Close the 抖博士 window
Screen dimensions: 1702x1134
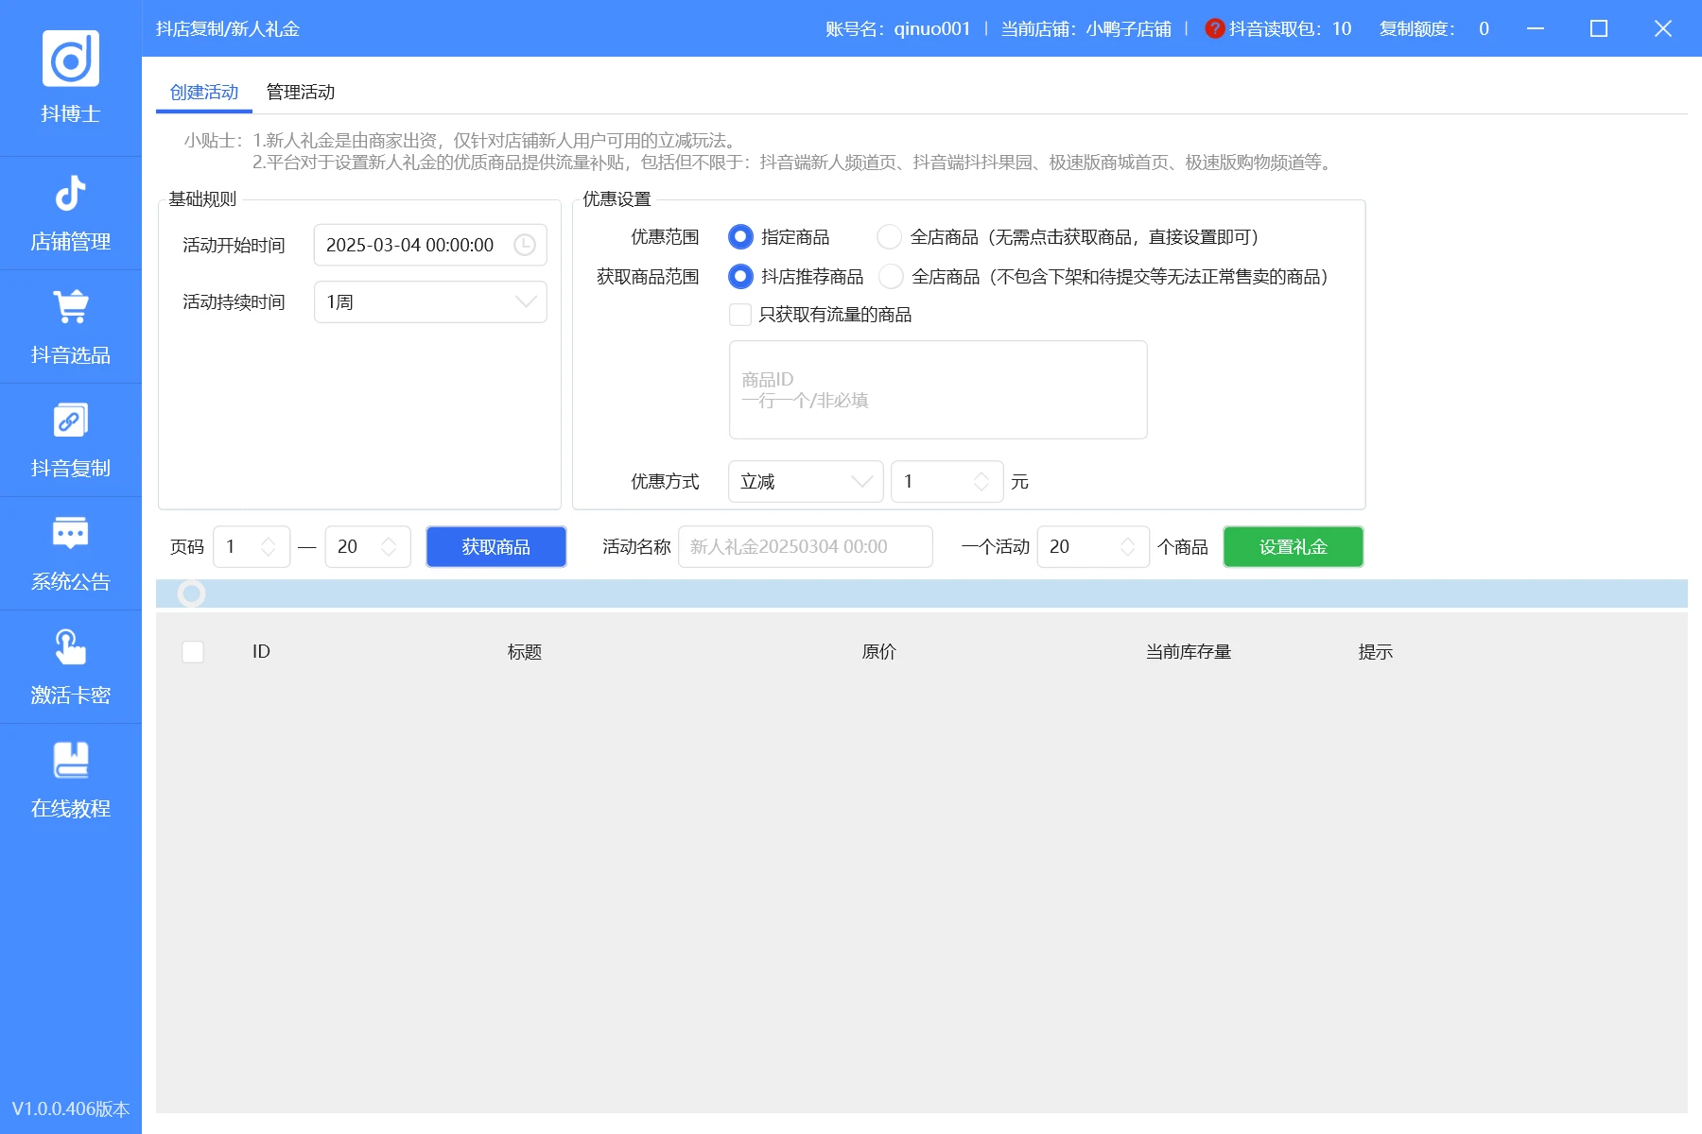(x=1663, y=28)
